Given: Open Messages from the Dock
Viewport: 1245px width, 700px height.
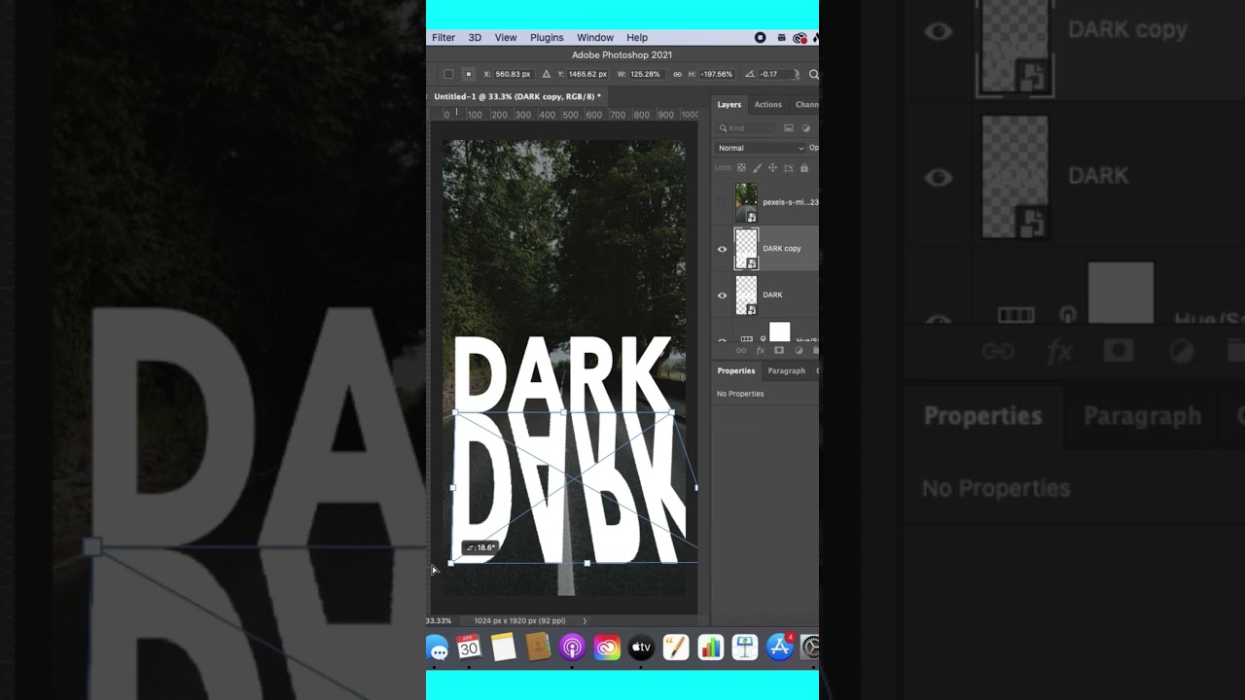Looking at the screenshot, I should [x=437, y=648].
